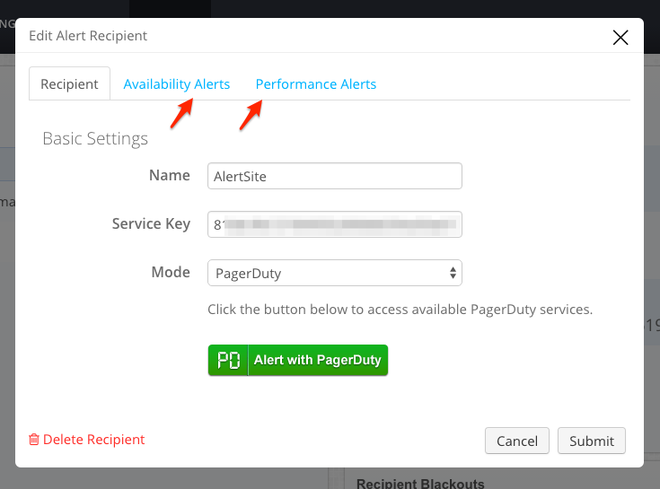
Task: Switch to the Availability Alerts tab
Action: pyautogui.click(x=177, y=84)
